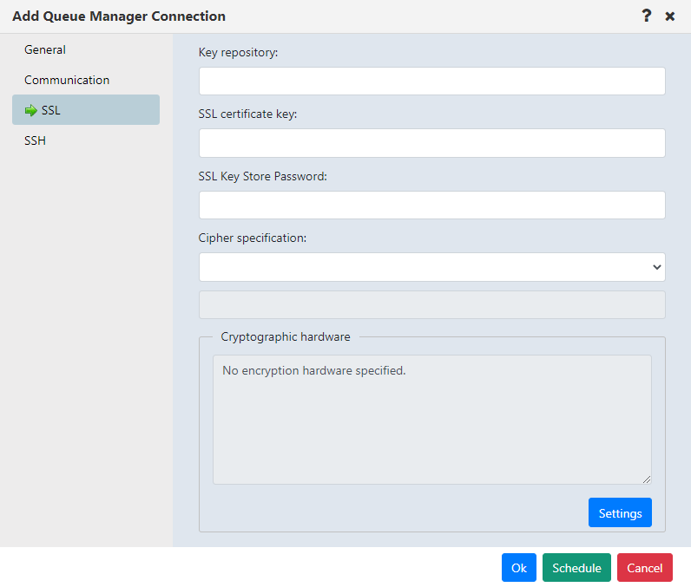Viewport: 691px width, 587px height.
Task: Switch to the General section
Action: (x=45, y=49)
